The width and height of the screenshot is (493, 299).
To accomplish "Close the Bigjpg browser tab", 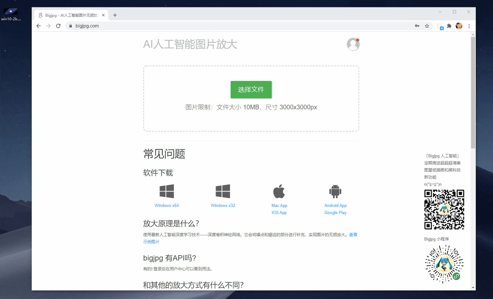I will [x=103, y=15].
